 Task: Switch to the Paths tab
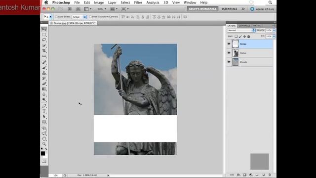tap(257, 26)
